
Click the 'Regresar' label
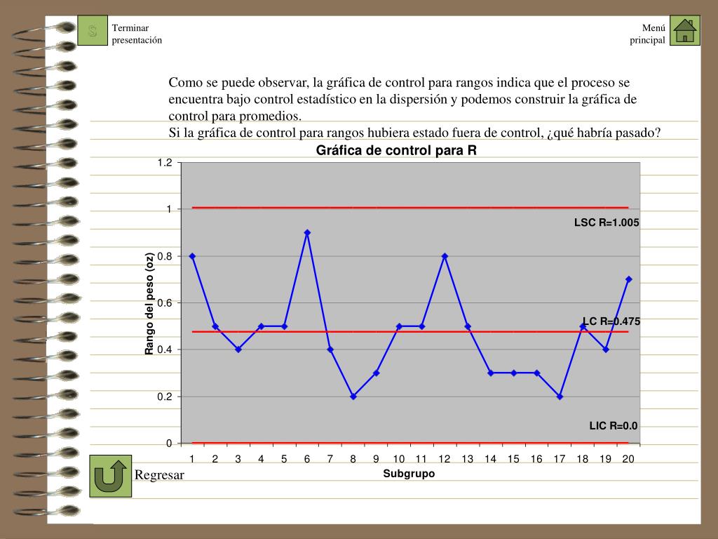159,475
